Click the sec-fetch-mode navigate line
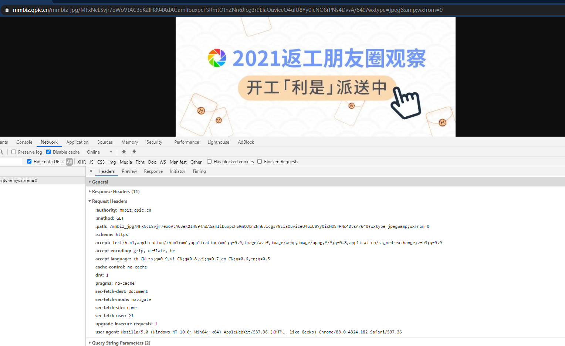565x346 pixels. 123,299
